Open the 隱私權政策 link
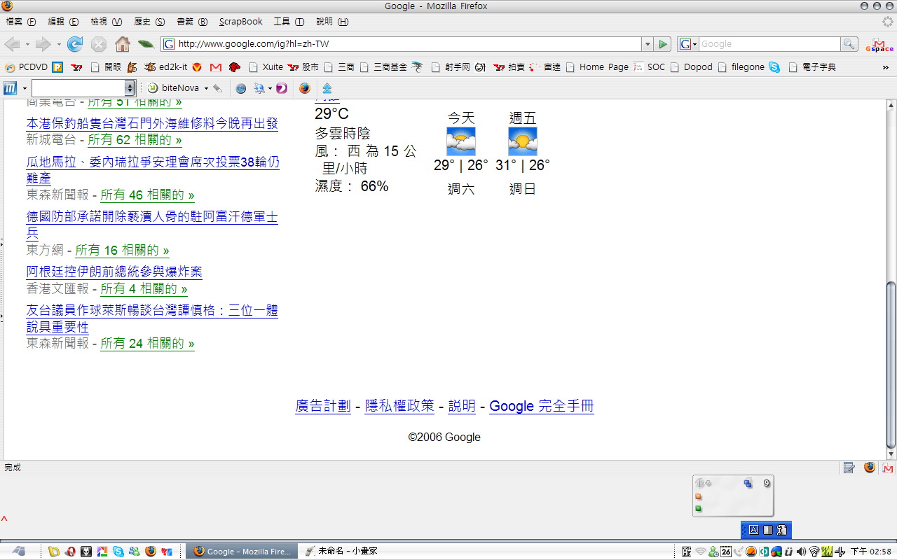This screenshot has width=897, height=560. tap(399, 406)
